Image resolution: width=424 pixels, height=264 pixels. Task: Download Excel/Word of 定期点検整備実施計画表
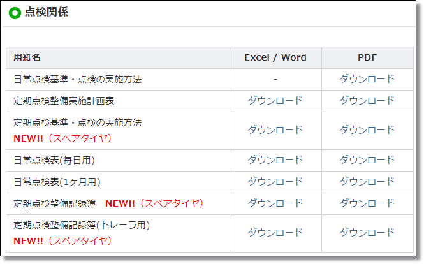(x=275, y=100)
